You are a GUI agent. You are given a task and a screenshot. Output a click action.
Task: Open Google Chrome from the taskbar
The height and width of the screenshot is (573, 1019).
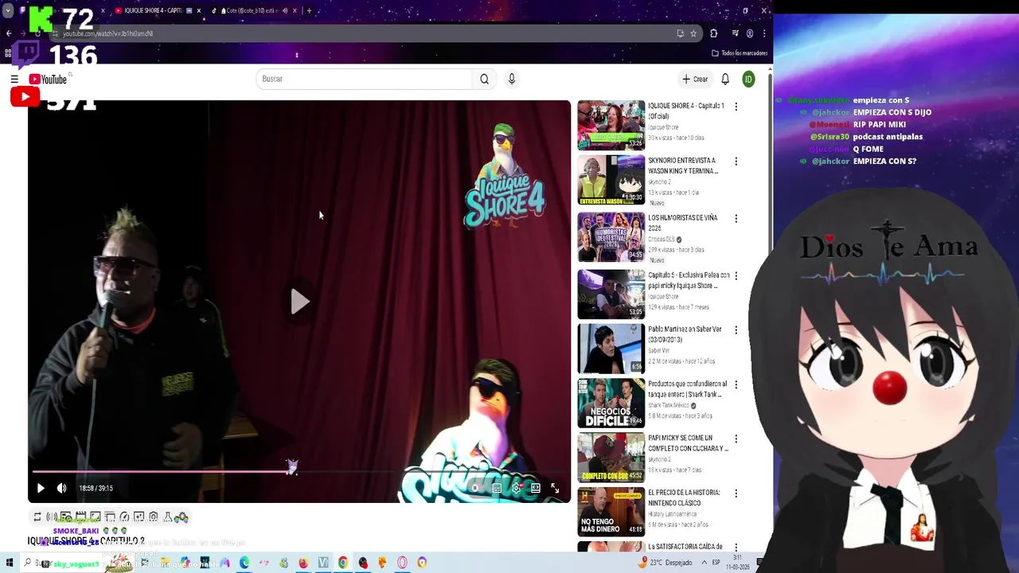pos(342,563)
